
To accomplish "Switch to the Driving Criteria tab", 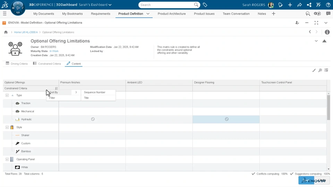I will 17,64.
